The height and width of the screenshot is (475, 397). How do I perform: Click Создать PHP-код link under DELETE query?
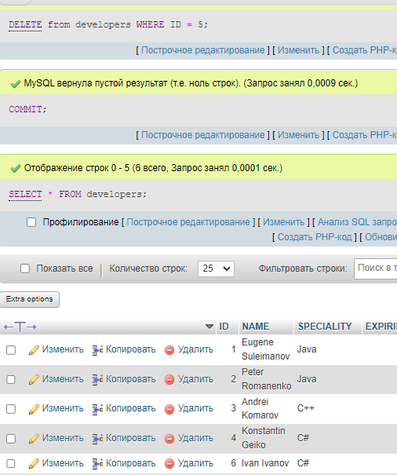click(365, 50)
